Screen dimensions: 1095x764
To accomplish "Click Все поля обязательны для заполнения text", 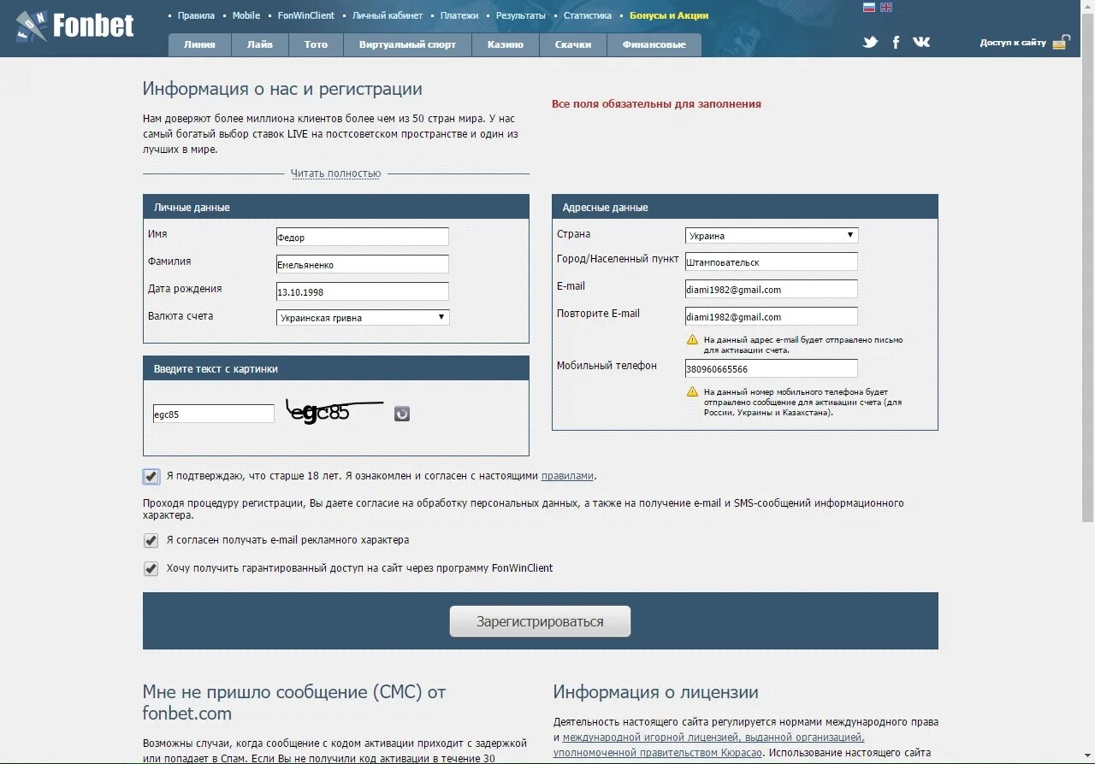I will coord(656,103).
